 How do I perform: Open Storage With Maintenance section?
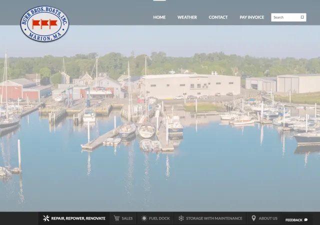point(210,218)
